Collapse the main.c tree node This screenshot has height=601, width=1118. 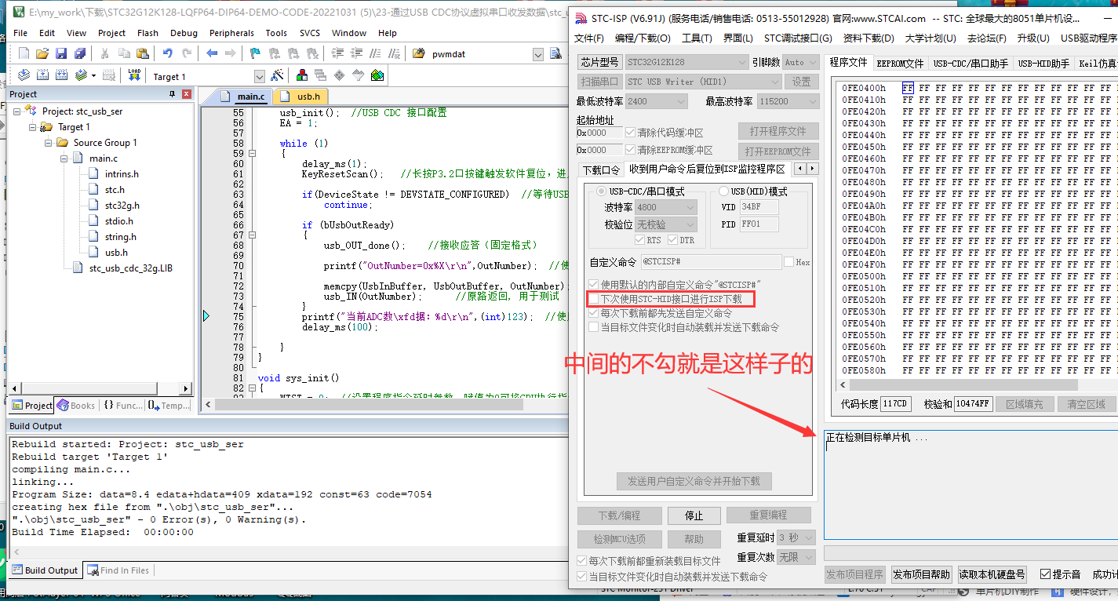[64, 158]
